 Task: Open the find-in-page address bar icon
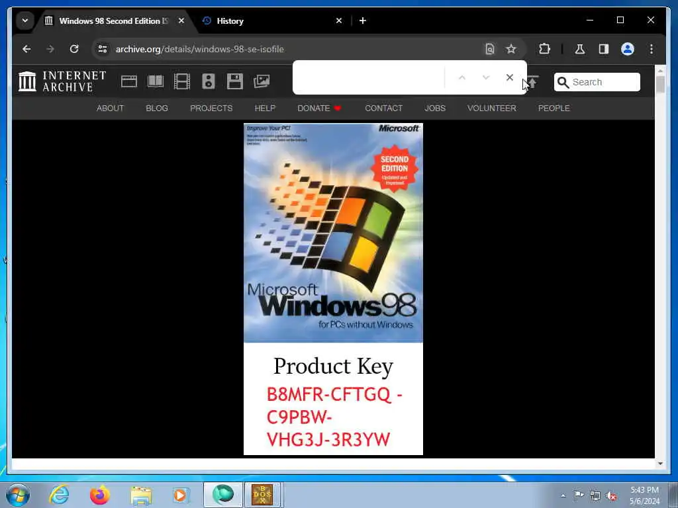(489, 49)
